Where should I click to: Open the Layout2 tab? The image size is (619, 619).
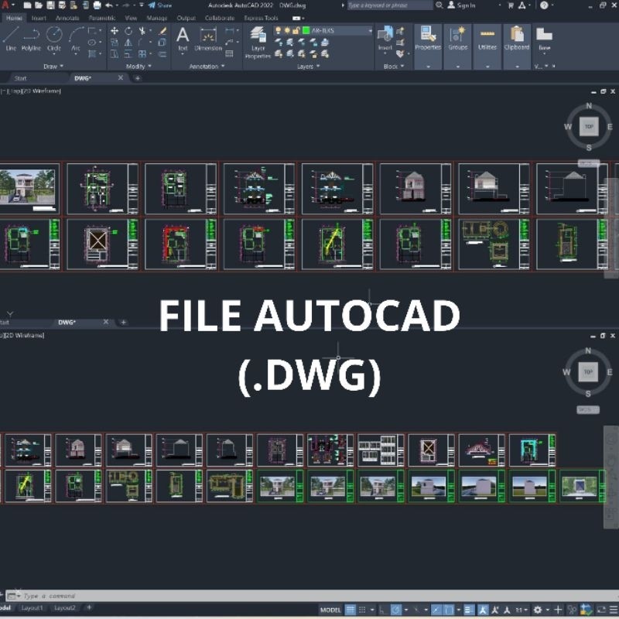[x=65, y=608]
